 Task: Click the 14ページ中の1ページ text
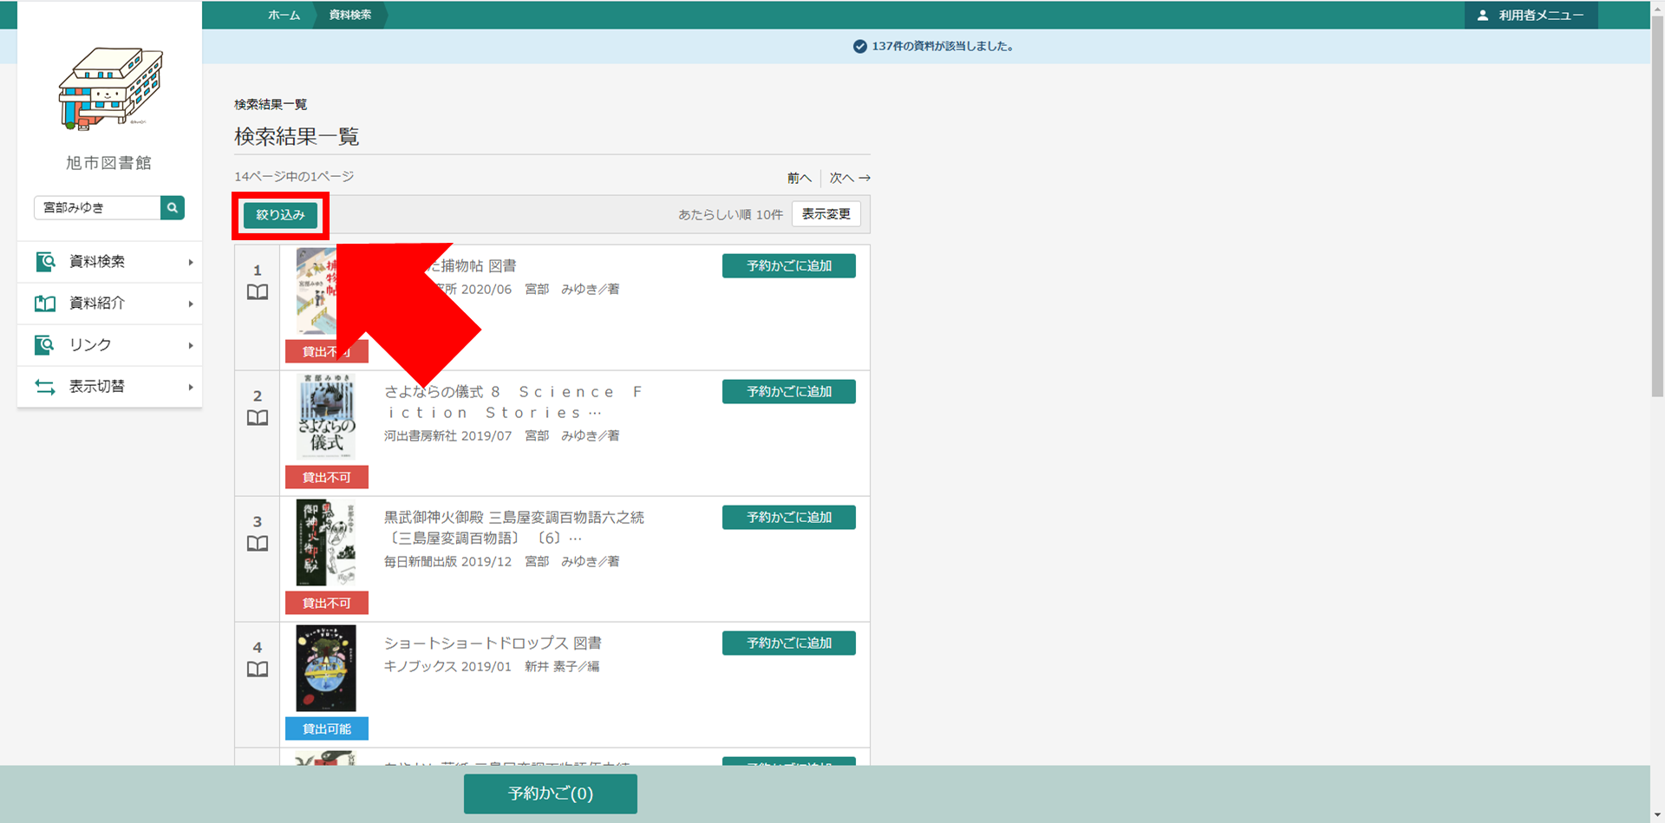pos(294,177)
